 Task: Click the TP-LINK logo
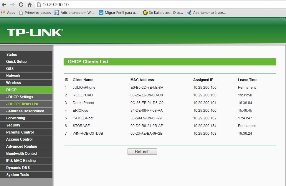coord(35,32)
